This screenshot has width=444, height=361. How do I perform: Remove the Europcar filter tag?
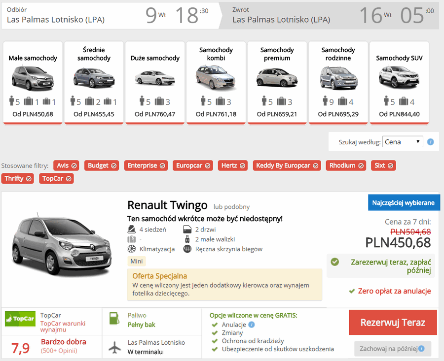tap(193, 165)
